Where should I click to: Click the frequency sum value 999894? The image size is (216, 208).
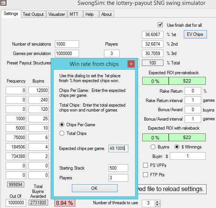pos(16,185)
